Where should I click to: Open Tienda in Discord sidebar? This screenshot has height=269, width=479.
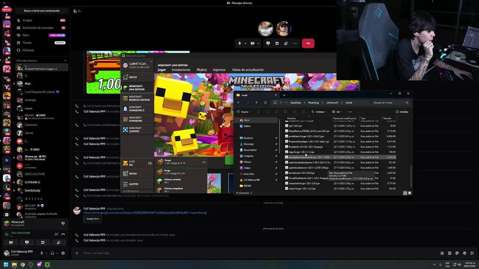pos(42,43)
